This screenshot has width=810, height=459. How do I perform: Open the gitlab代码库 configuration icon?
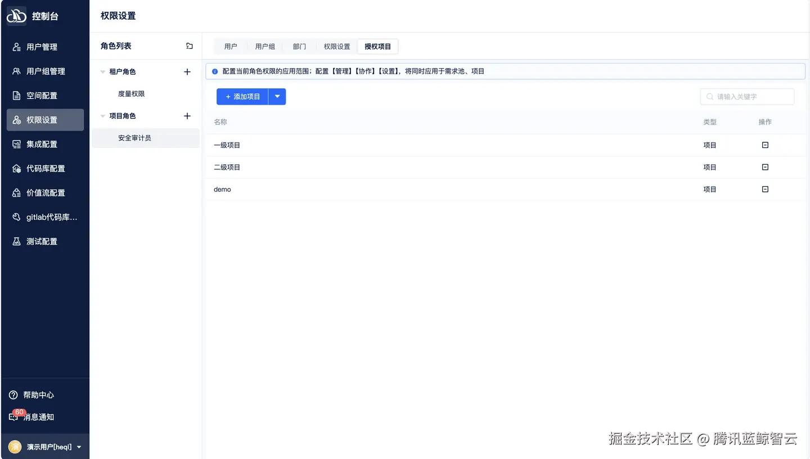click(x=16, y=217)
